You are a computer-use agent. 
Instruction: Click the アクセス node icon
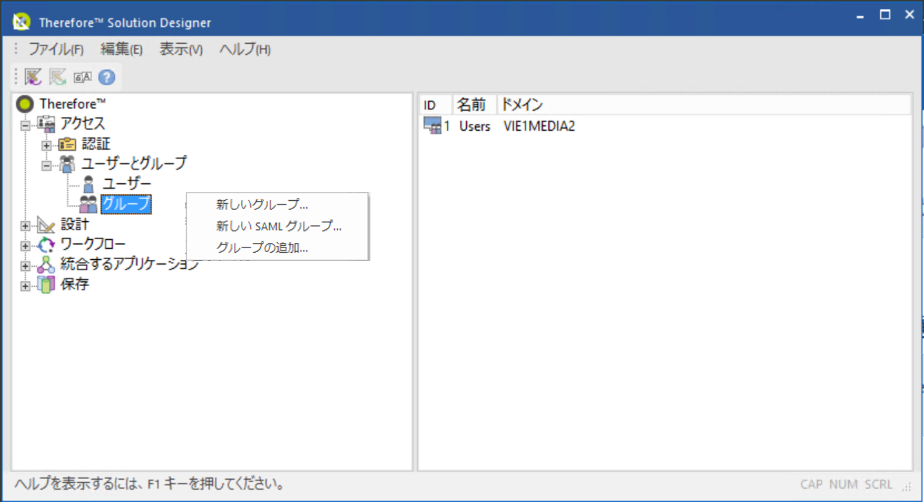pyautogui.click(x=46, y=124)
